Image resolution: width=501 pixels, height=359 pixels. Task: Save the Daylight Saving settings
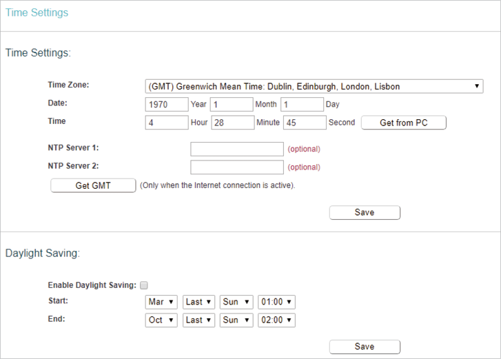(365, 347)
